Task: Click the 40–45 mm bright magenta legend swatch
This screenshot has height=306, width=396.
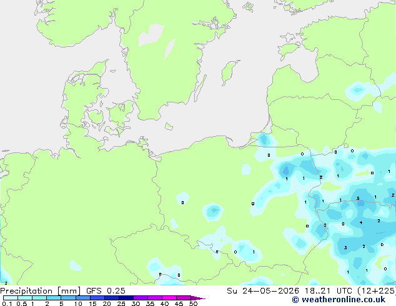Action: [169, 298]
